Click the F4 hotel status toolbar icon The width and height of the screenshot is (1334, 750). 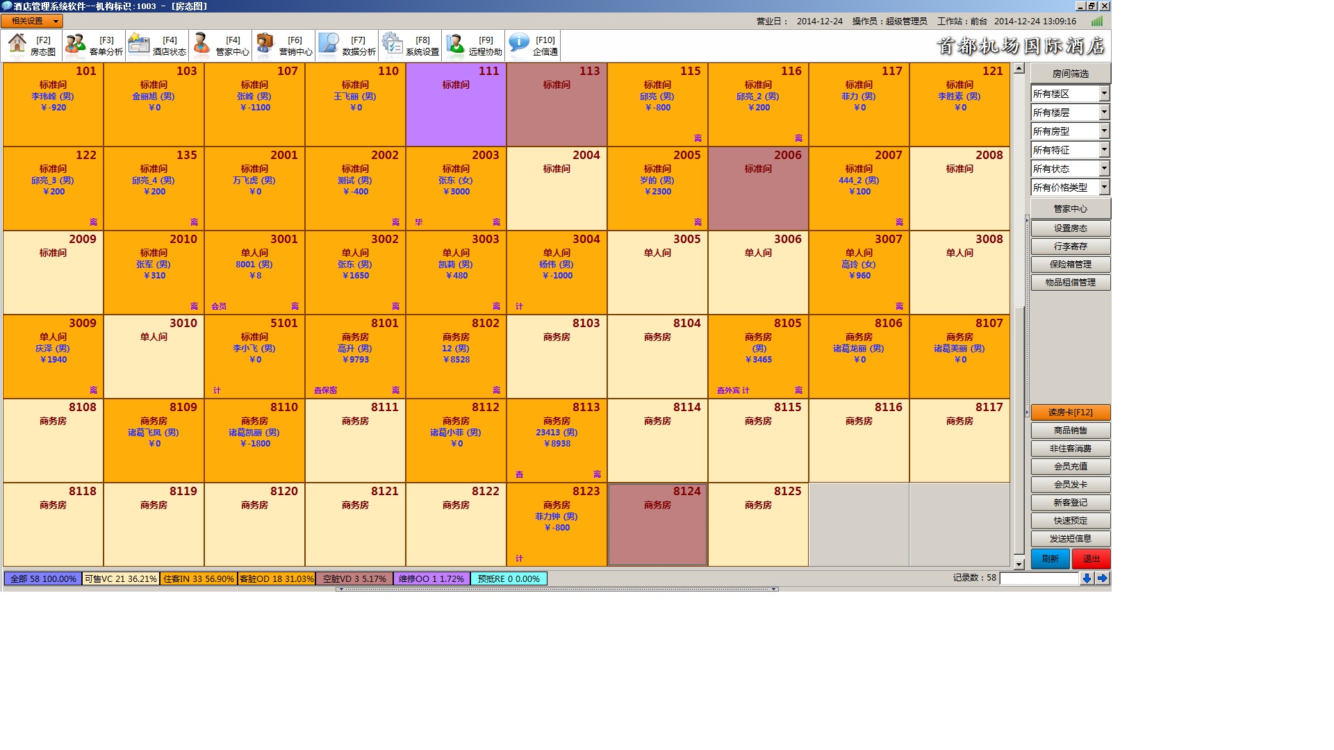(139, 44)
